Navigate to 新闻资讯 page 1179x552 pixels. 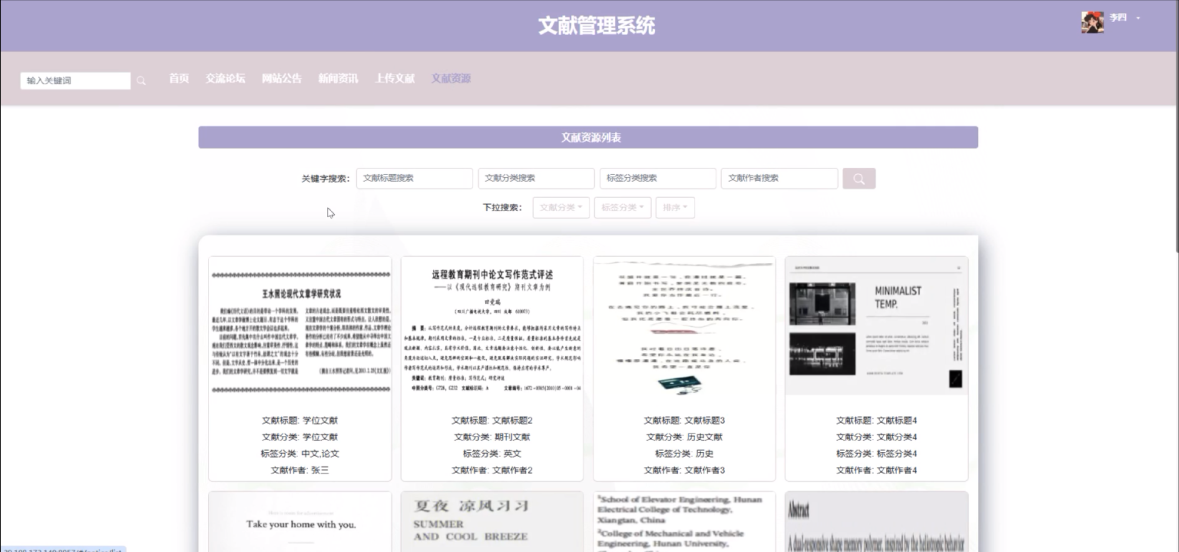tap(338, 79)
